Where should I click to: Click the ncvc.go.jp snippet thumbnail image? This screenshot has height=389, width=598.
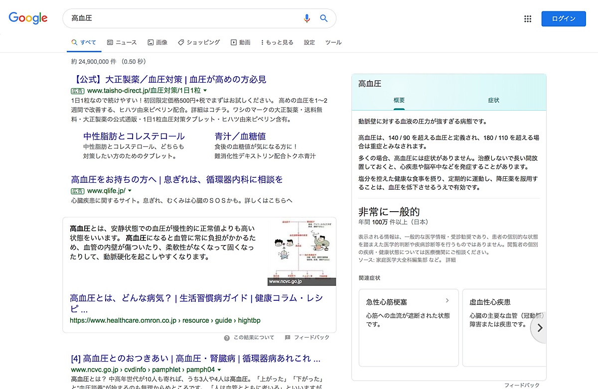point(301,253)
